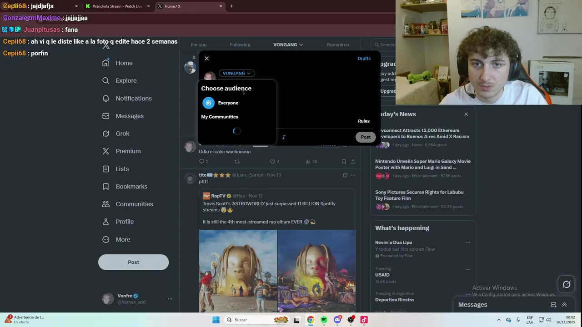
Task: Switch to the Following tab
Action: tap(240, 45)
